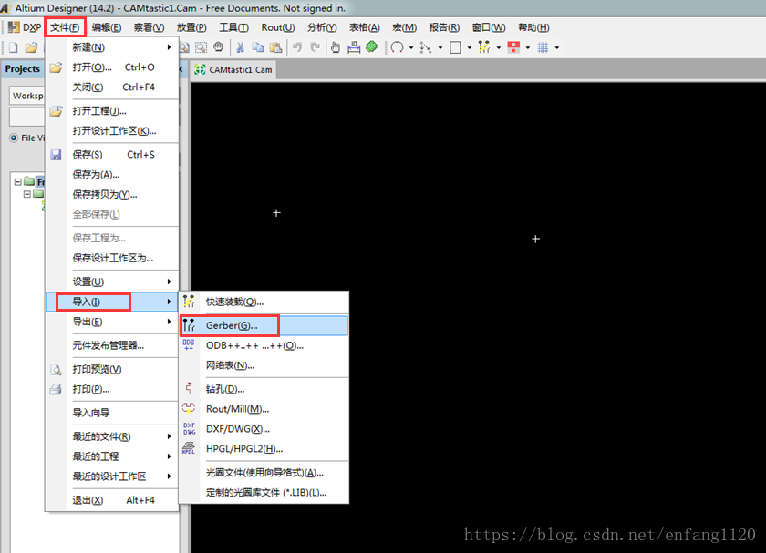This screenshot has height=553, width=766.
Task: Choose Gerber(G)... from the import submenu
Action: [x=264, y=325]
